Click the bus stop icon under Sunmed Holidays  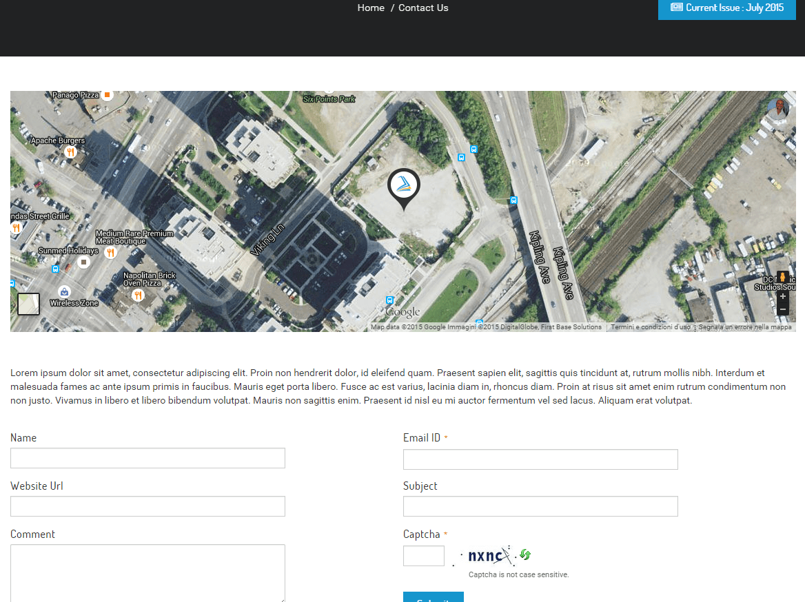(55, 269)
